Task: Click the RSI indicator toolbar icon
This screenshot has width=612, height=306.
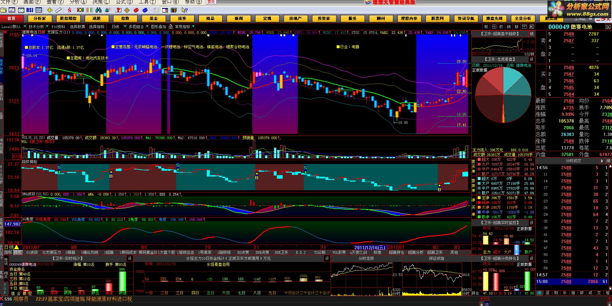Action: pos(30,10)
